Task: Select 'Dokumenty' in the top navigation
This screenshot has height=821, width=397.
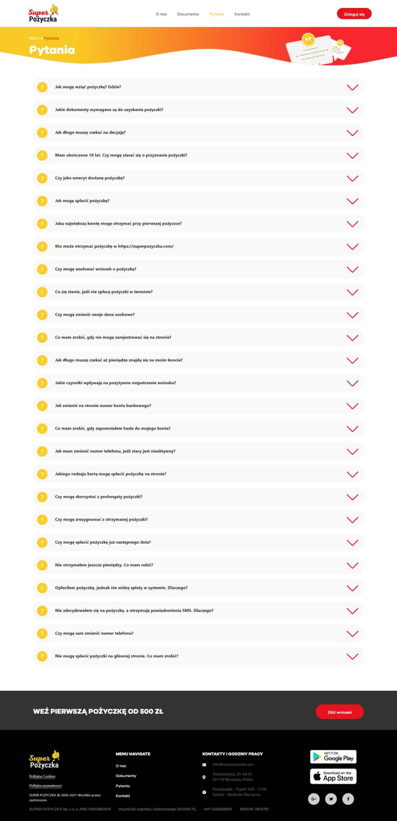Action: [188, 14]
